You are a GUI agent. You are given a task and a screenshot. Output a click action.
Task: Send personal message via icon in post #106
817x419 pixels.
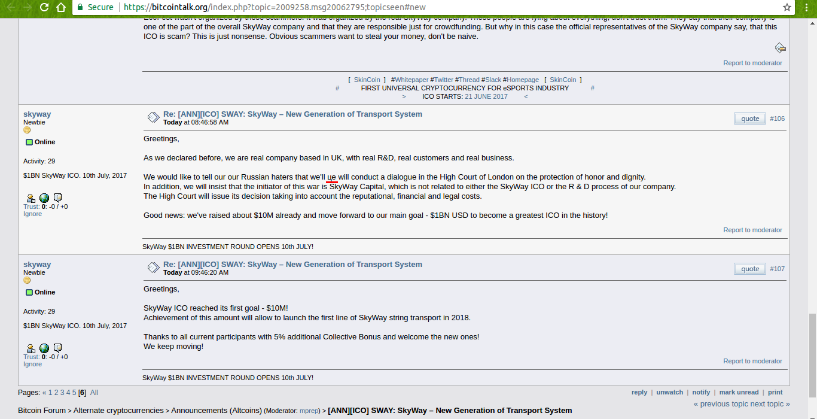click(58, 198)
